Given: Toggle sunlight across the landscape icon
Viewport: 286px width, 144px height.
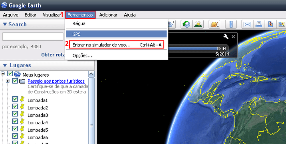Looking at the screenshot, I should pos(198,24).
